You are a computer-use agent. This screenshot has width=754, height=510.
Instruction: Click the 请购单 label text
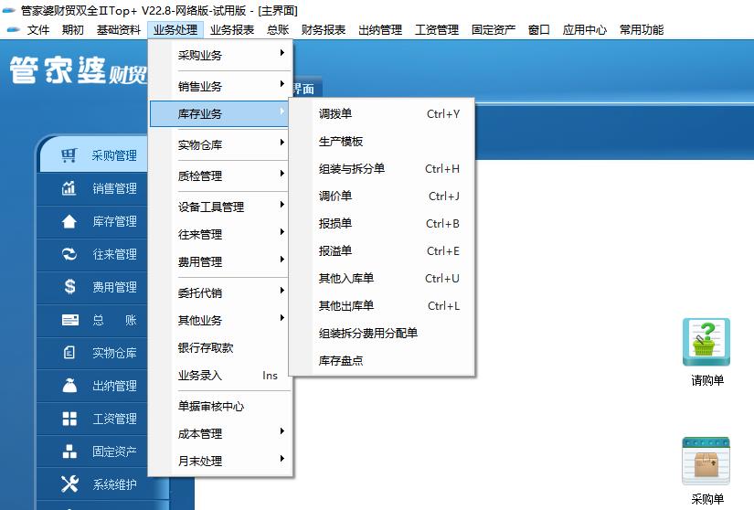coord(707,381)
